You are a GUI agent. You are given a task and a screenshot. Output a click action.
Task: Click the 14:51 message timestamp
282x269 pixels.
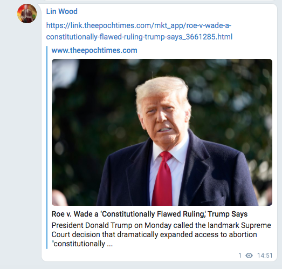coord(265,255)
